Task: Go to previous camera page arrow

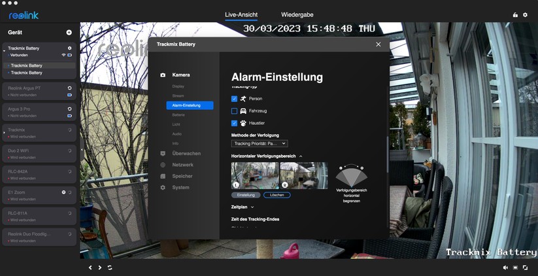Action: pos(90,267)
